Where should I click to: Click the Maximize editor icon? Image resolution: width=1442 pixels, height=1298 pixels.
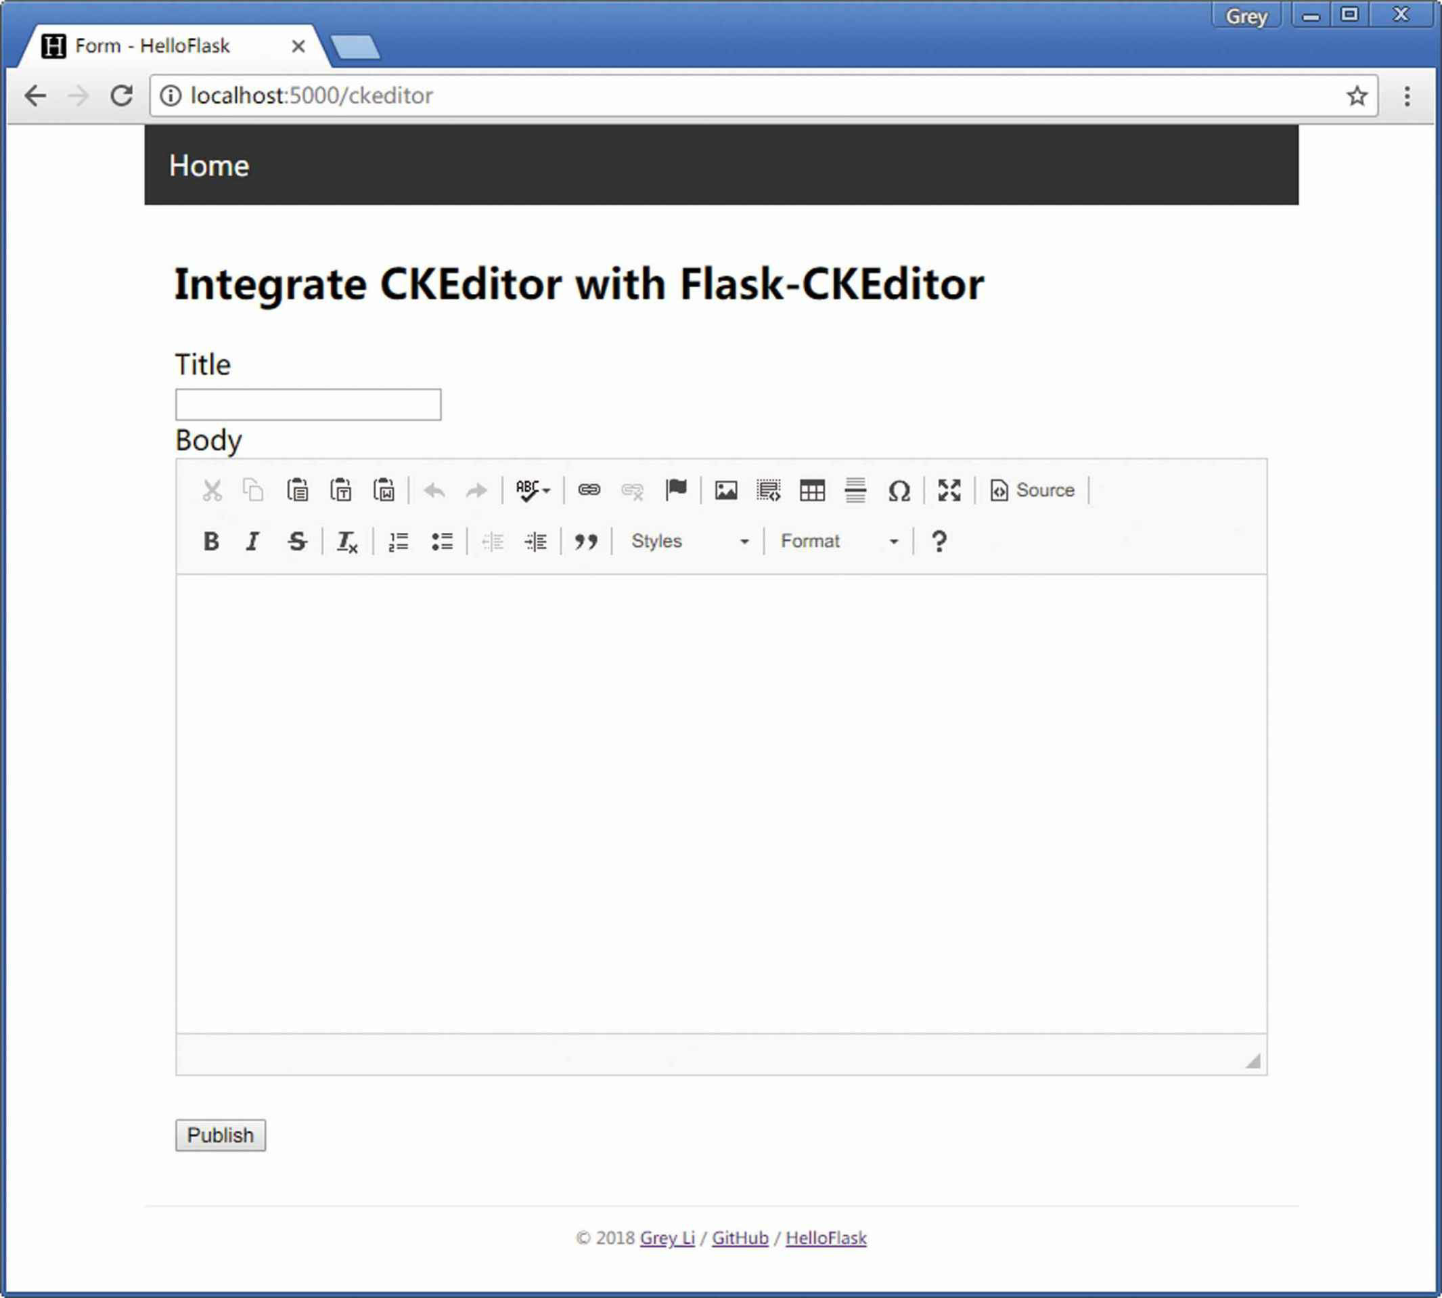946,490
